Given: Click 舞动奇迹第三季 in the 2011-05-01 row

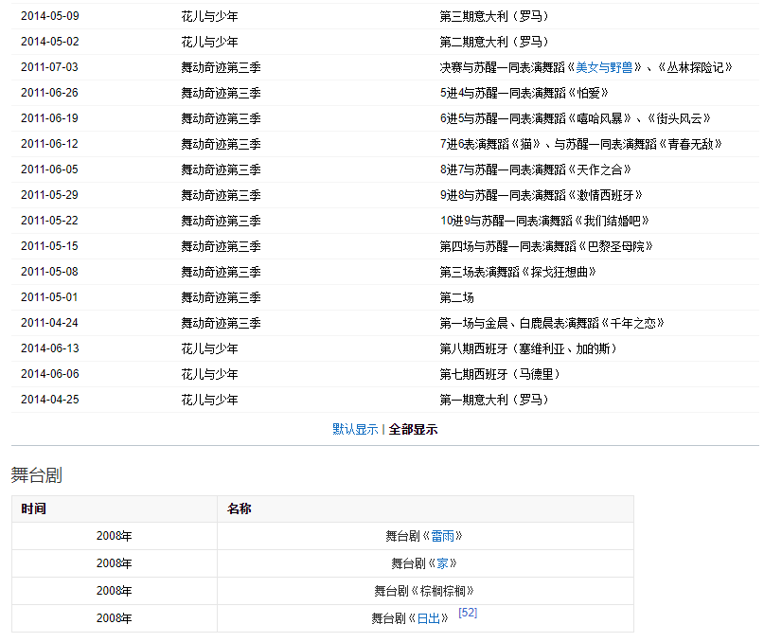Looking at the screenshot, I should tap(221, 297).
